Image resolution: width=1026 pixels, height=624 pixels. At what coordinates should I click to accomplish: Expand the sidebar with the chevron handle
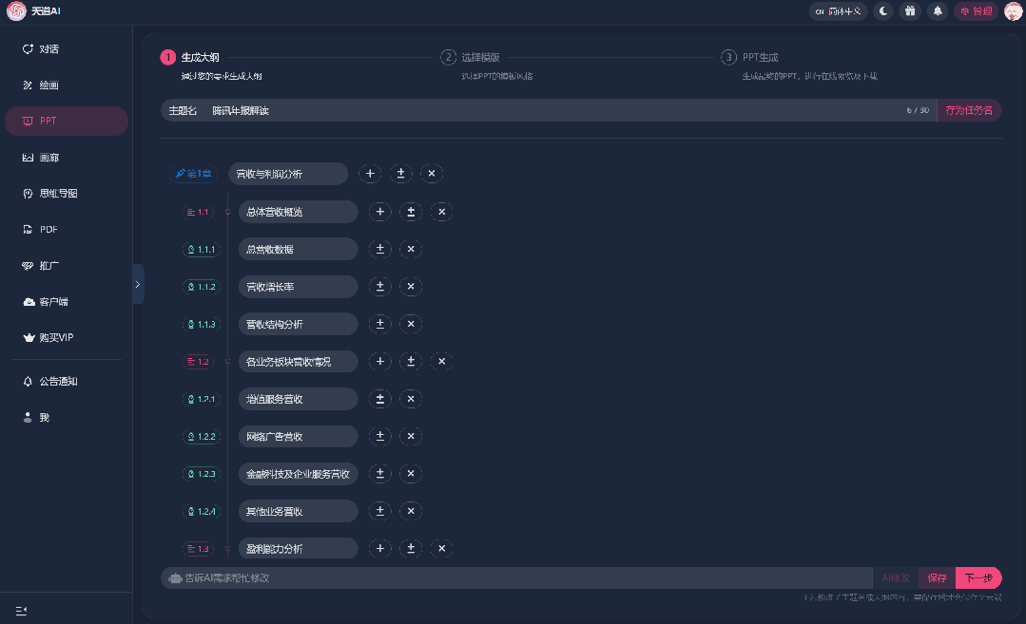138,284
